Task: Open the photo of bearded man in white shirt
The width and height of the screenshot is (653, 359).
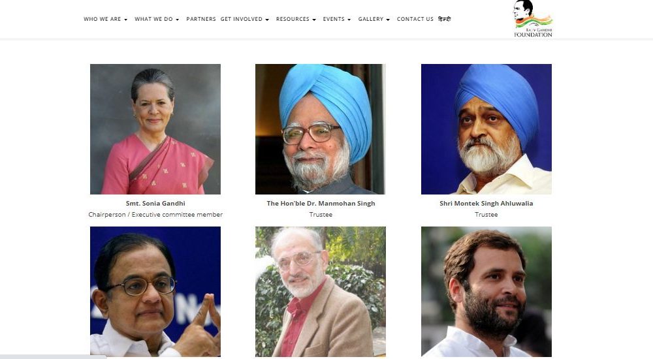Action: [486, 292]
